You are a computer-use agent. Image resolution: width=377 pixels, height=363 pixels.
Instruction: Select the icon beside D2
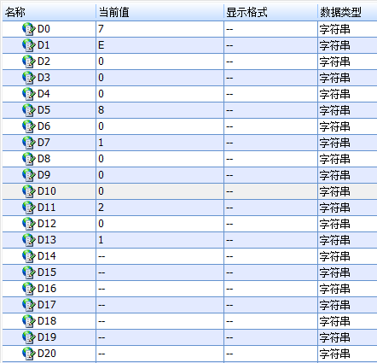coord(29,61)
